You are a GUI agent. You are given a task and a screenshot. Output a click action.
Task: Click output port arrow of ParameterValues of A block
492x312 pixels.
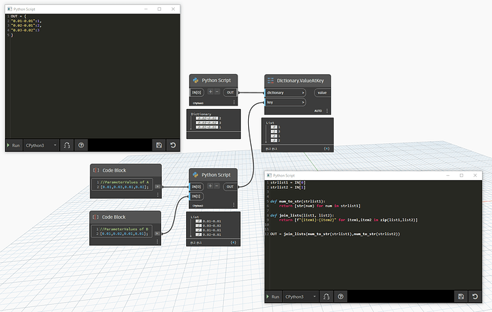tap(158, 187)
